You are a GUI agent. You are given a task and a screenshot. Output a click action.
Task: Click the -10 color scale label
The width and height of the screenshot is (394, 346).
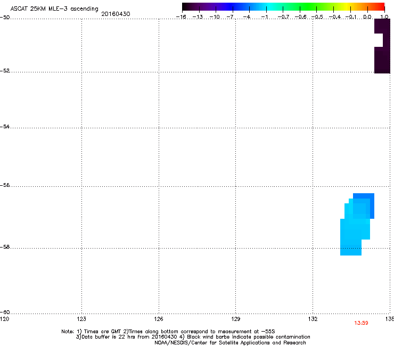click(215, 17)
